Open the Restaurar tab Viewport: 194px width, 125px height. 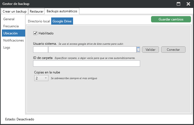tap(36, 11)
